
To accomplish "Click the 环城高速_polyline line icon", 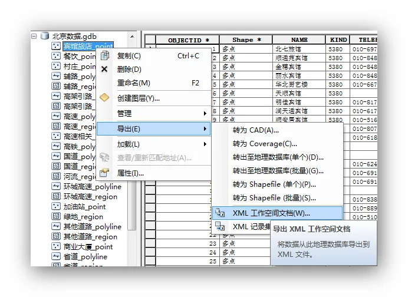I will pos(56,186).
